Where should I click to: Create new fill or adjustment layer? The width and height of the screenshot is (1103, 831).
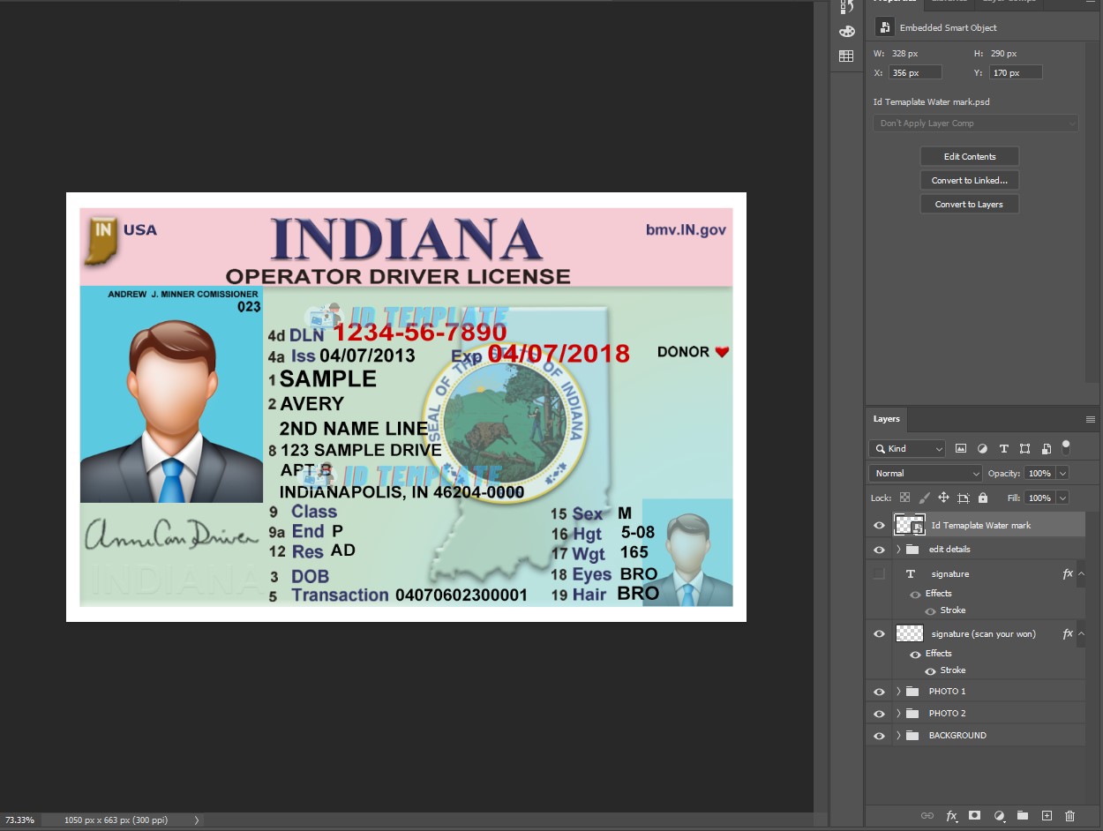point(999,816)
